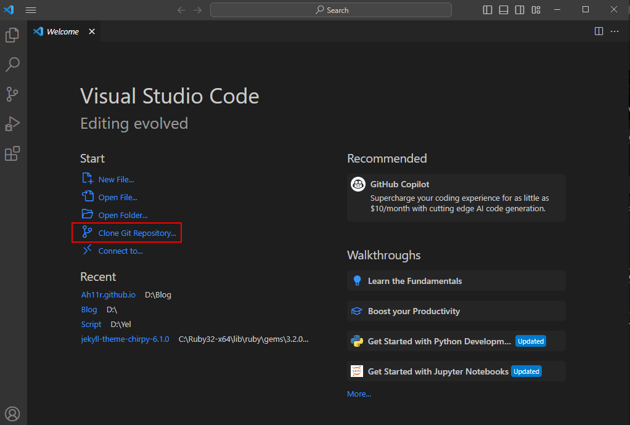Open Get Started with Jupyter Notebooks walkthrough
Viewport: 630px width, 425px height.
click(x=456, y=371)
